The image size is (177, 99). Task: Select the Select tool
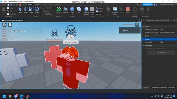coord(20,10)
